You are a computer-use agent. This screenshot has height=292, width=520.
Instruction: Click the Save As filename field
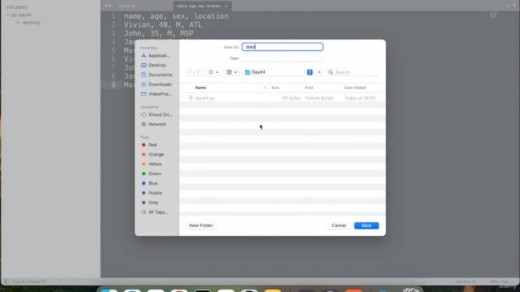coord(282,47)
